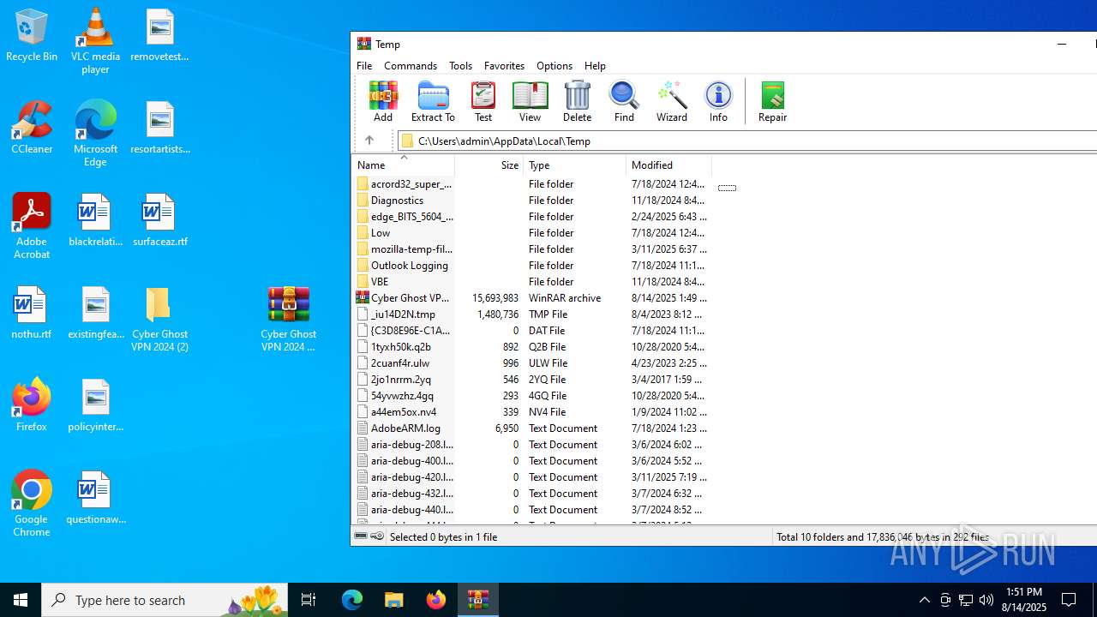
Task: Open Windows Start menu
Action: [x=21, y=600]
